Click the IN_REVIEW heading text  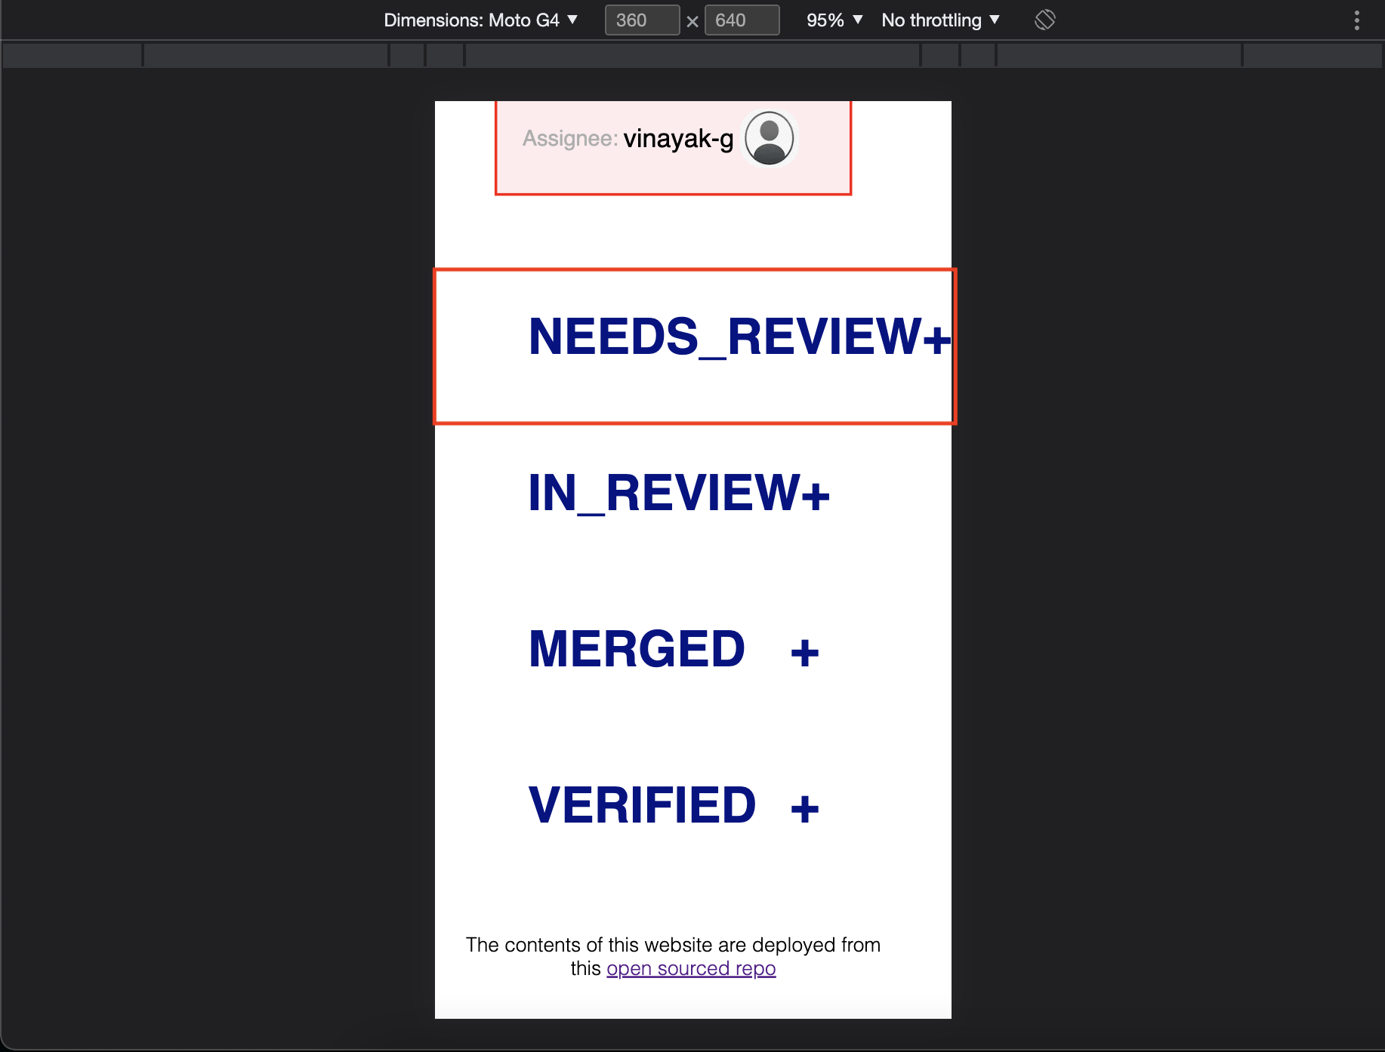[665, 494]
